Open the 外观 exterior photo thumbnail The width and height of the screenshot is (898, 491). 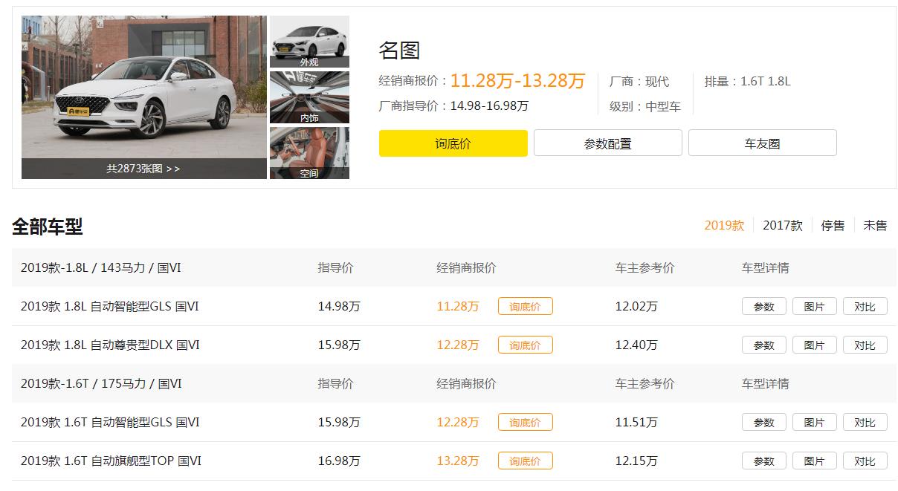[309, 42]
